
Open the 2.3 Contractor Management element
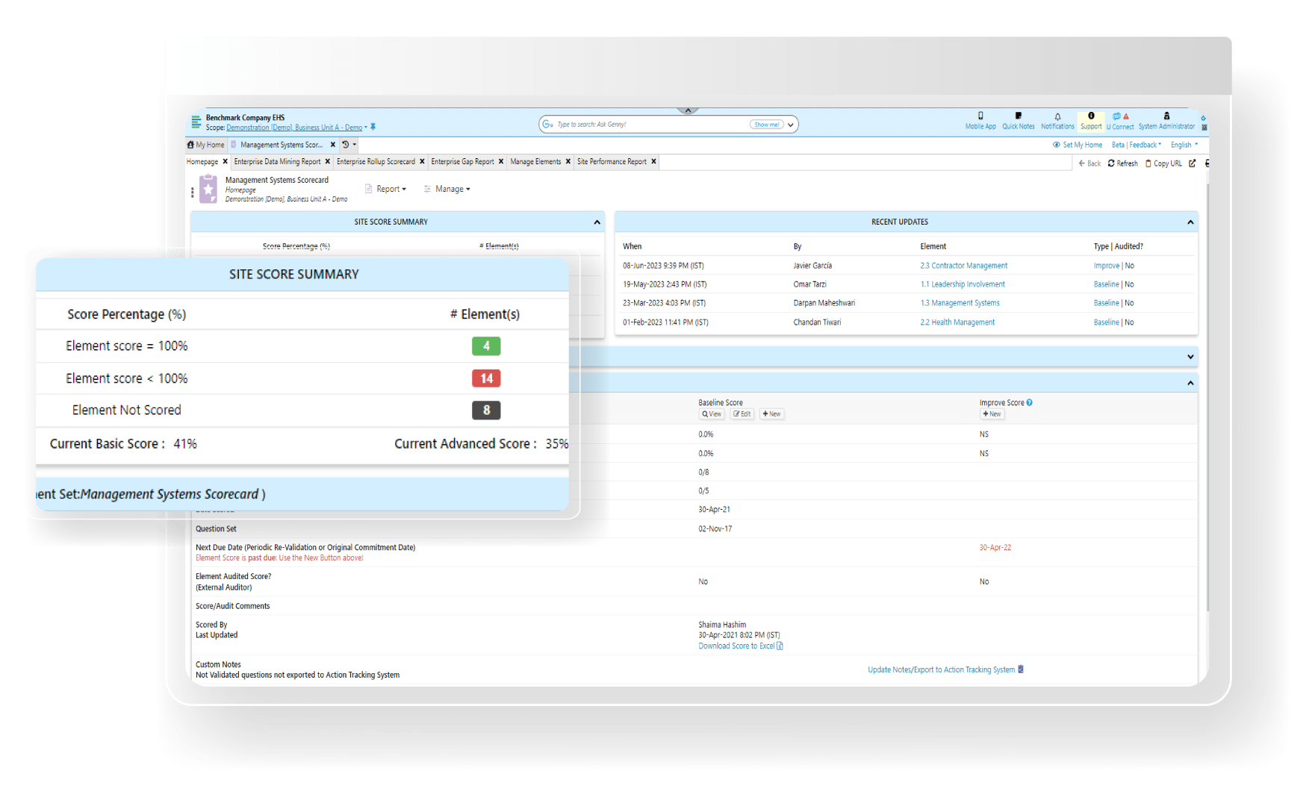[963, 265]
